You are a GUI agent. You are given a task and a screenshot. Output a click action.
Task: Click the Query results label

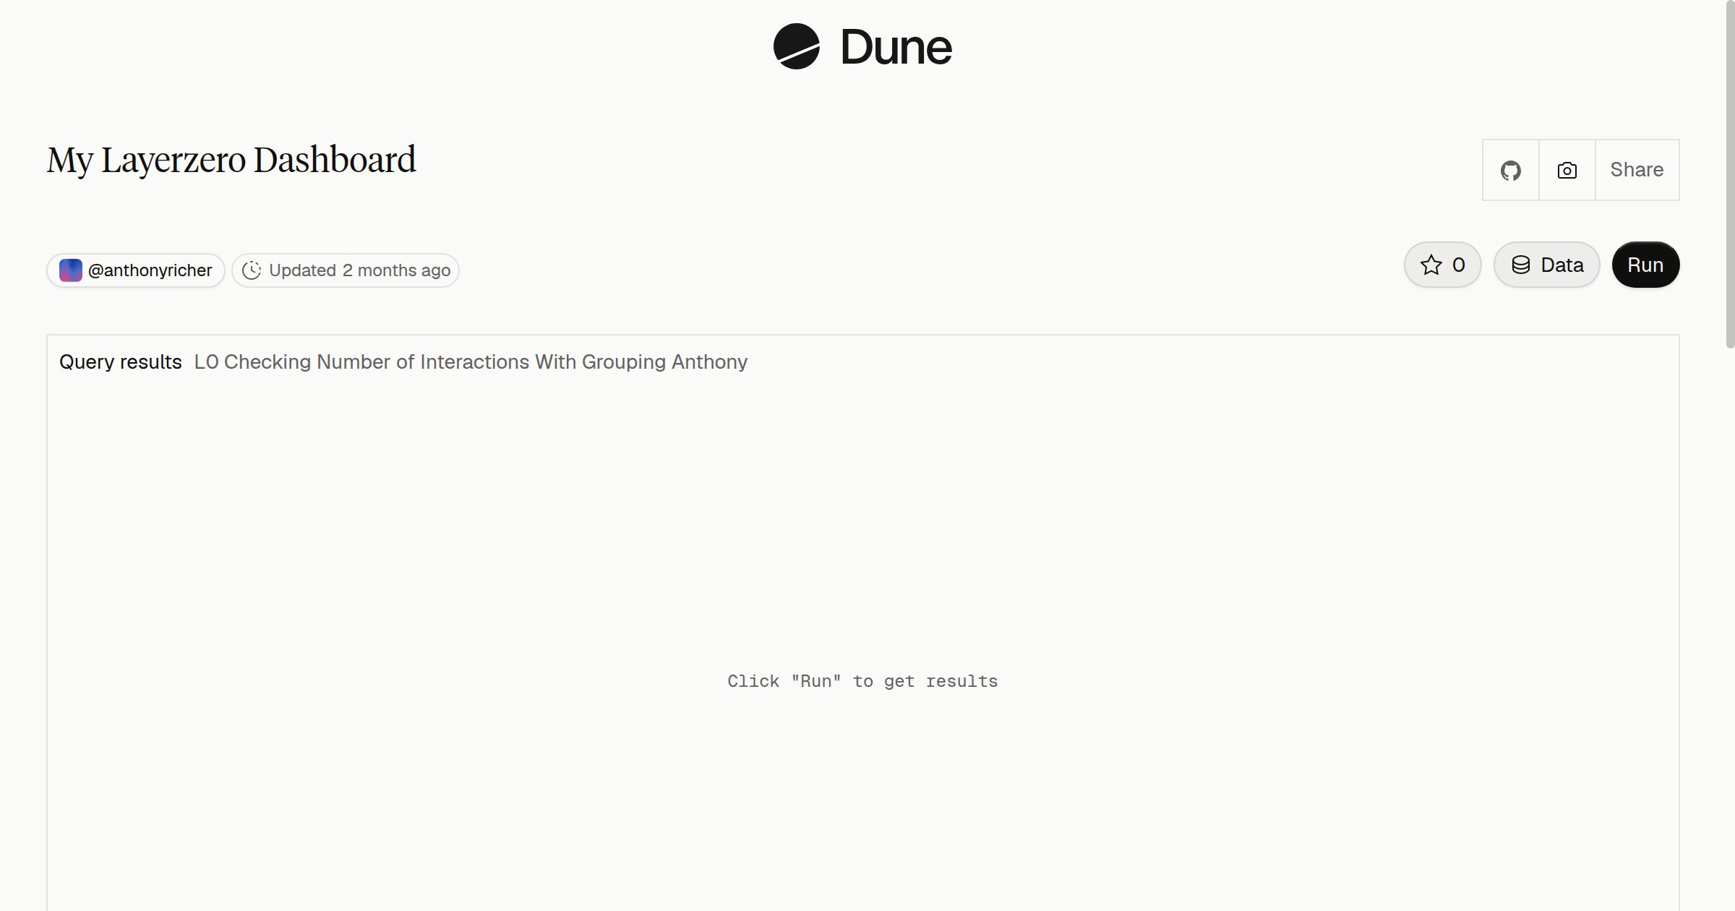tap(121, 362)
